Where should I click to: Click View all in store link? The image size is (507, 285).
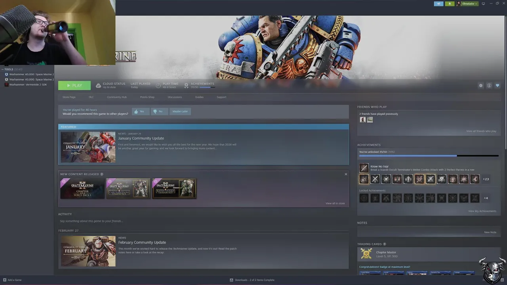[x=335, y=203]
